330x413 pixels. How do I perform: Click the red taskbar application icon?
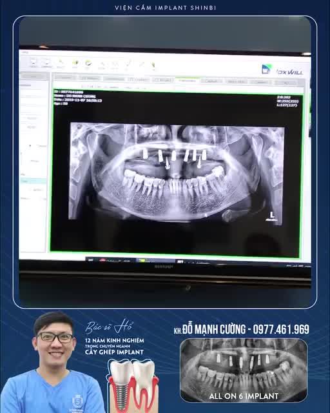tap(102, 261)
